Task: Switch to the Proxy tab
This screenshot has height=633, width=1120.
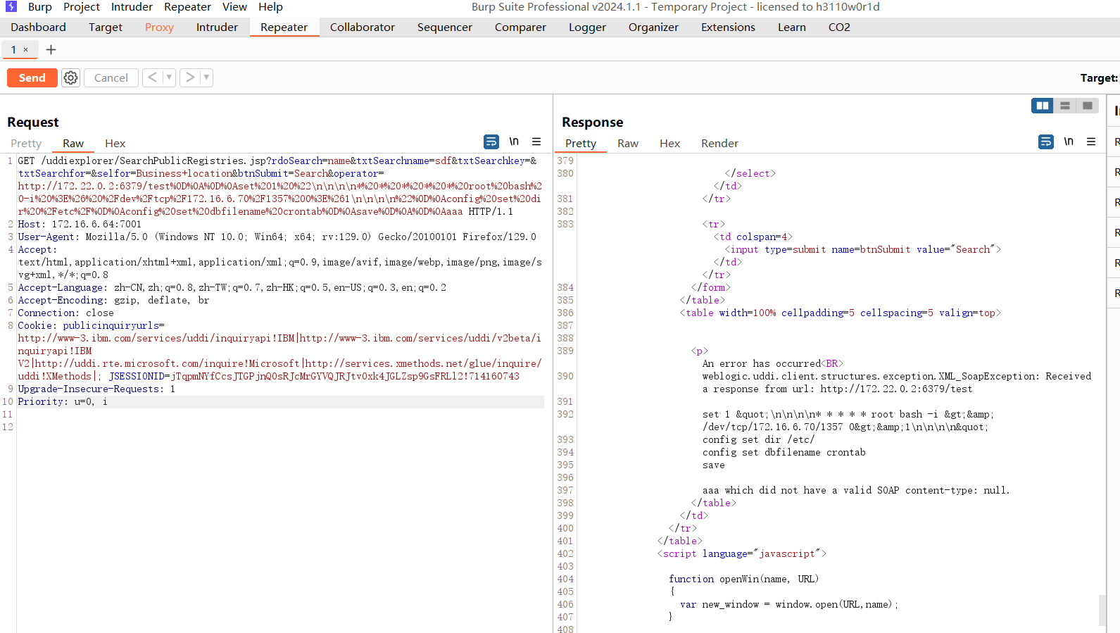Action: [x=159, y=27]
